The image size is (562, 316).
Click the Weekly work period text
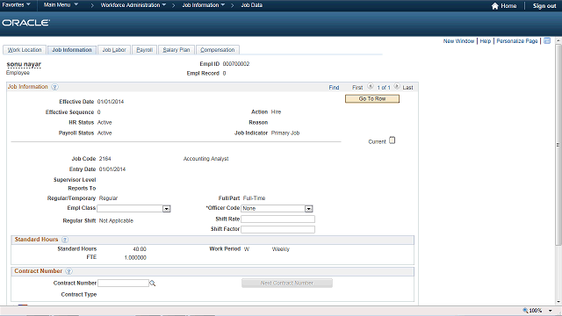click(280, 249)
